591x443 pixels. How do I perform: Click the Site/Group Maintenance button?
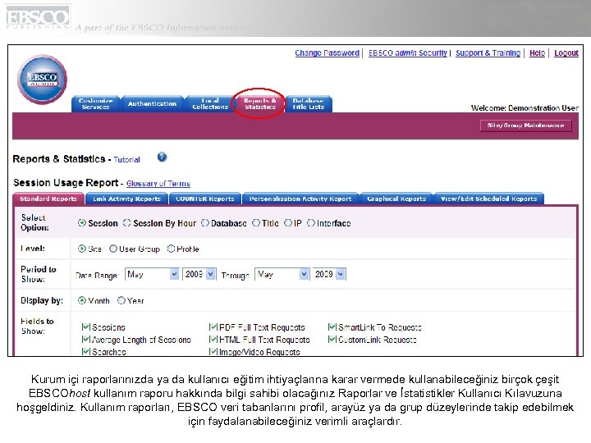(526, 126)
